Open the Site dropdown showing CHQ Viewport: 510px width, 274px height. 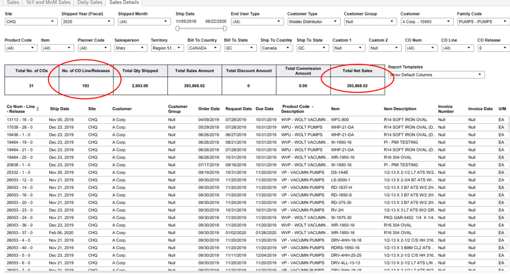[31, 22]
